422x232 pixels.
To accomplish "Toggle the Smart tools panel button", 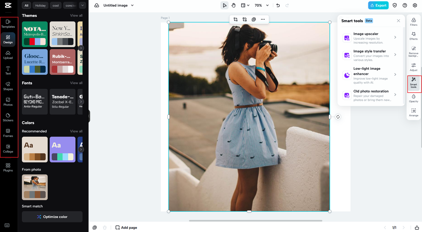I will click(x=413, y=83).
